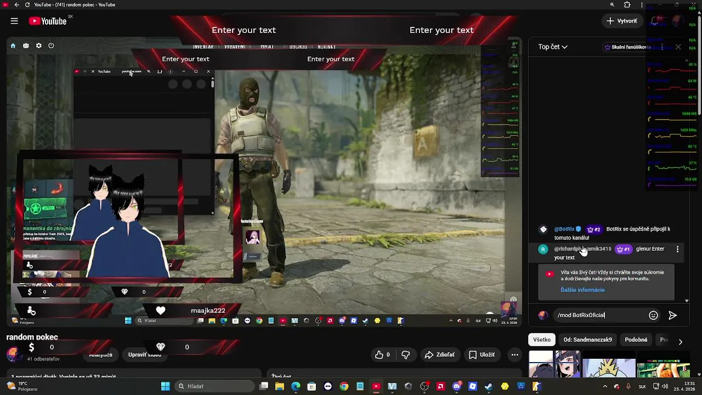Open the AMD software taskbar icon
The width and height of the screenshot is (702, 395).
pyautogui.click(x=440, y=386)
